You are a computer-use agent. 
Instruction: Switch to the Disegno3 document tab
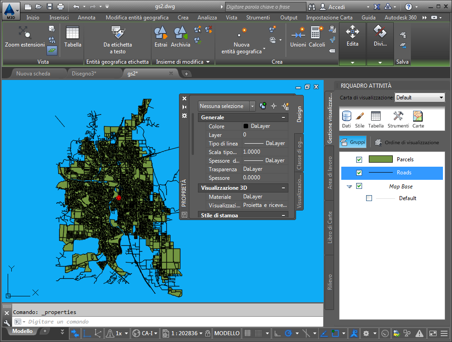point(84,73)
